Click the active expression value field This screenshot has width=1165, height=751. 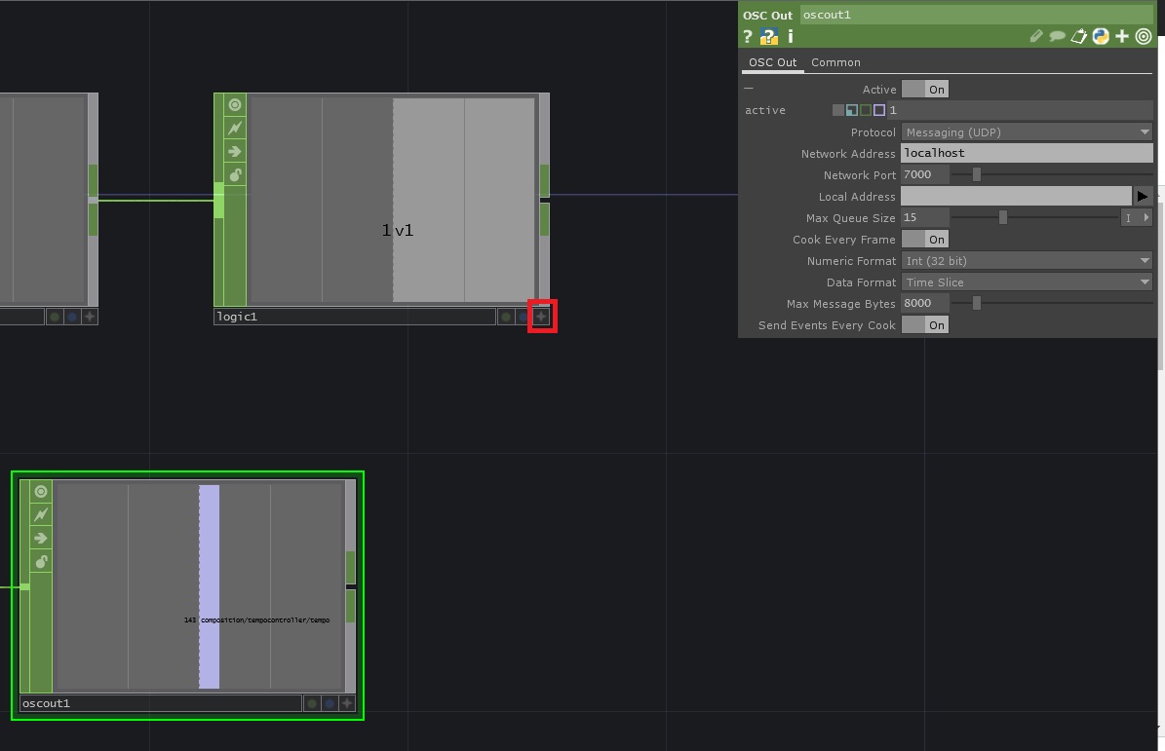(1020, 111)
